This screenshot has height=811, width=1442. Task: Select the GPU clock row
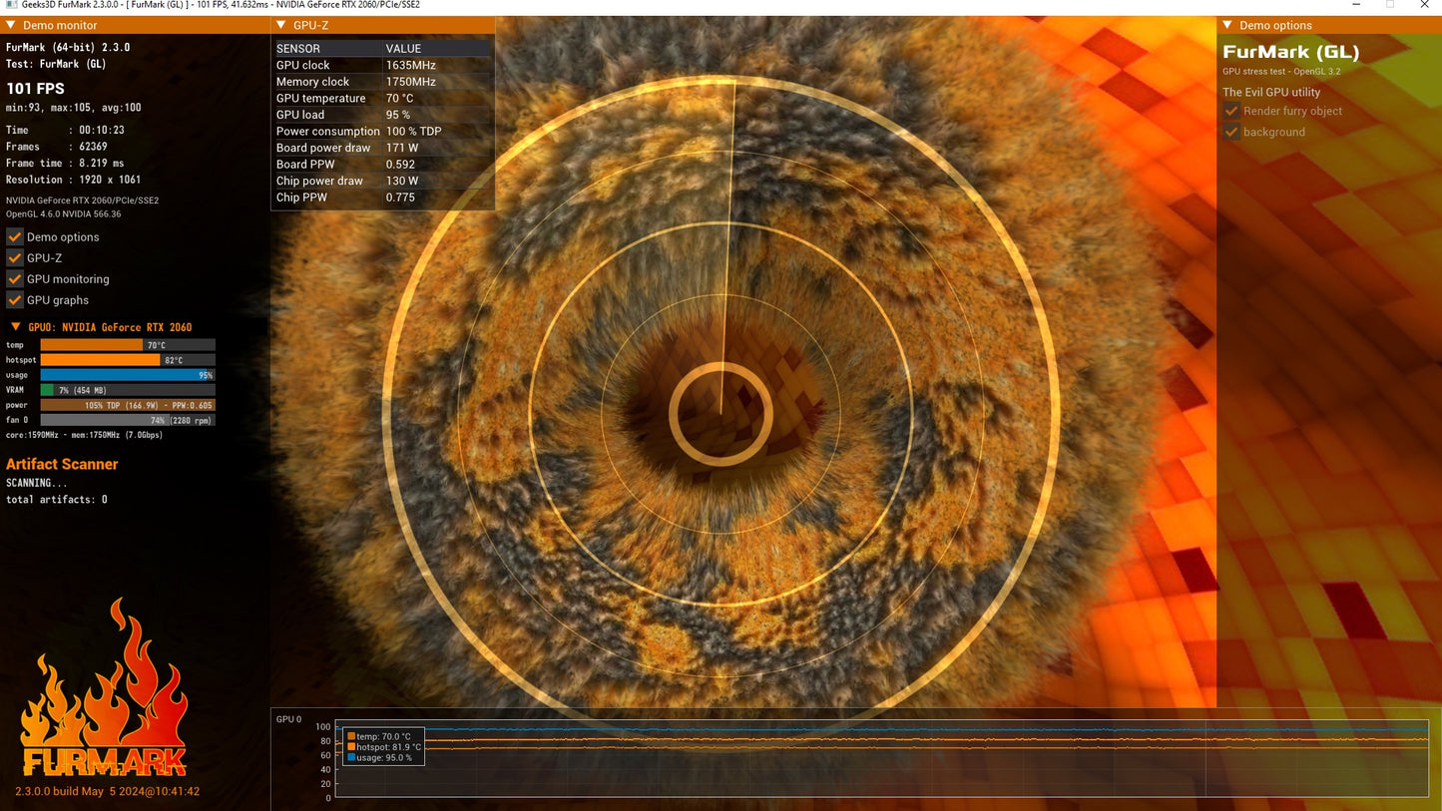(x=383, y=65)
